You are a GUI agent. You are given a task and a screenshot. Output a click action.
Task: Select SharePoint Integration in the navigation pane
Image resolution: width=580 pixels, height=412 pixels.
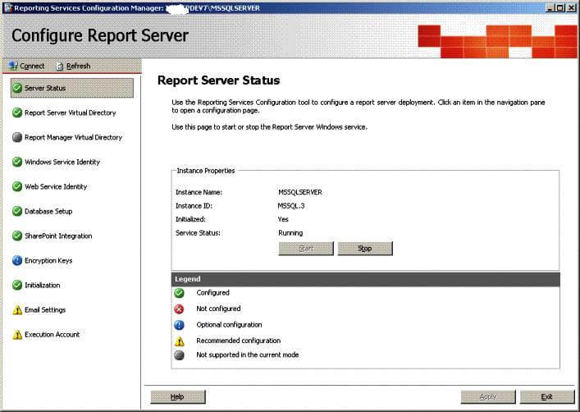tap(58, 236)
